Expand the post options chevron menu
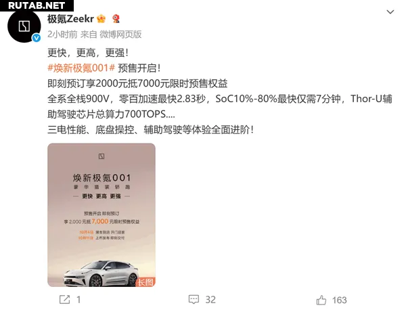Screen dimensions: 406x312 pyautogui.click(x=390, y=12)
